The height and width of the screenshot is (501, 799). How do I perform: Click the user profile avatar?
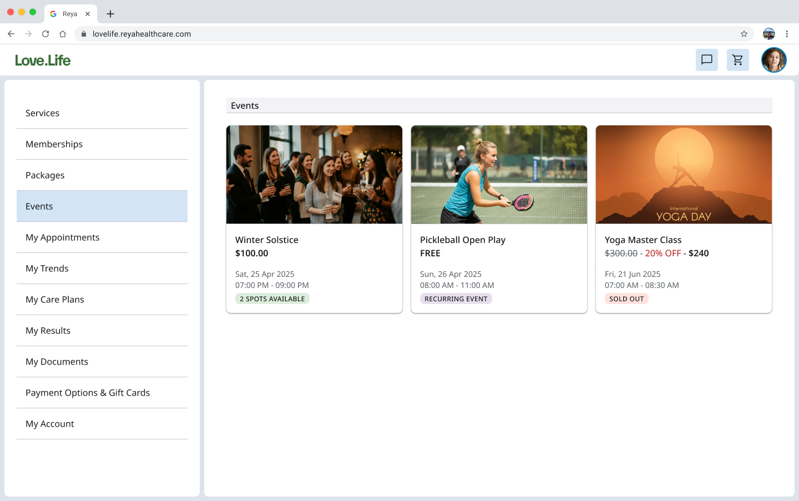pyautogui.click(x=773, y=60)
